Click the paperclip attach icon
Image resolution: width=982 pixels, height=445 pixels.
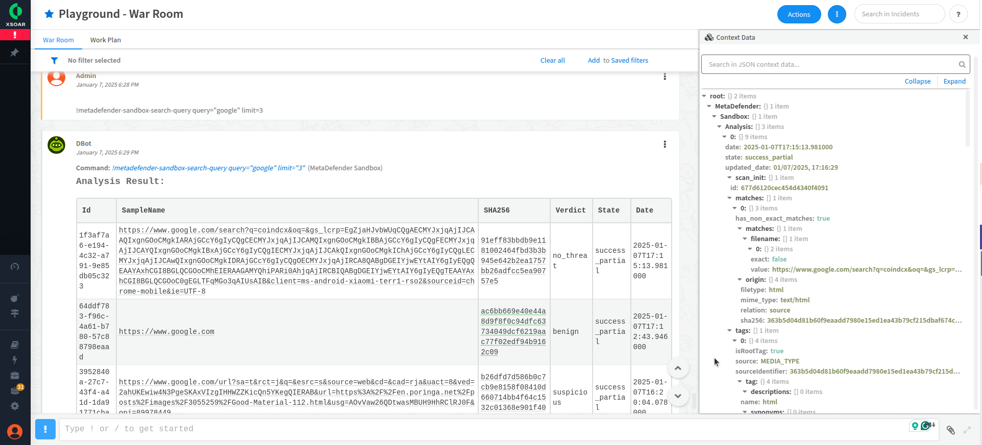[950, 430]
